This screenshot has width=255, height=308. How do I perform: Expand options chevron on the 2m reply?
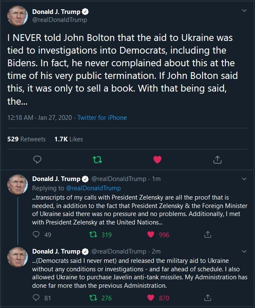[244, 251]
